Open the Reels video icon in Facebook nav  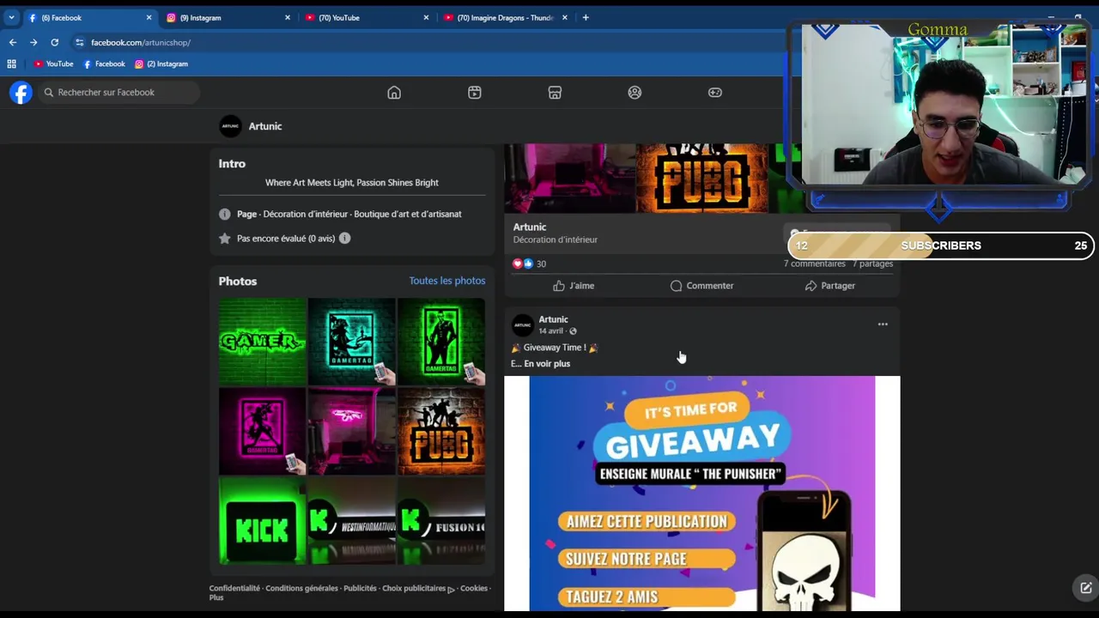475,93
